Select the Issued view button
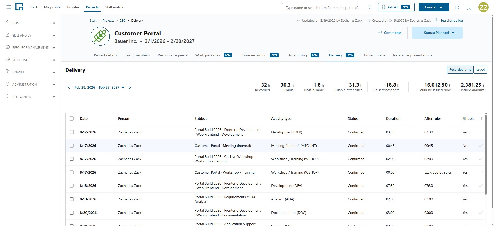Viewport: 494px width, 226px height. (x=480, y=70)
